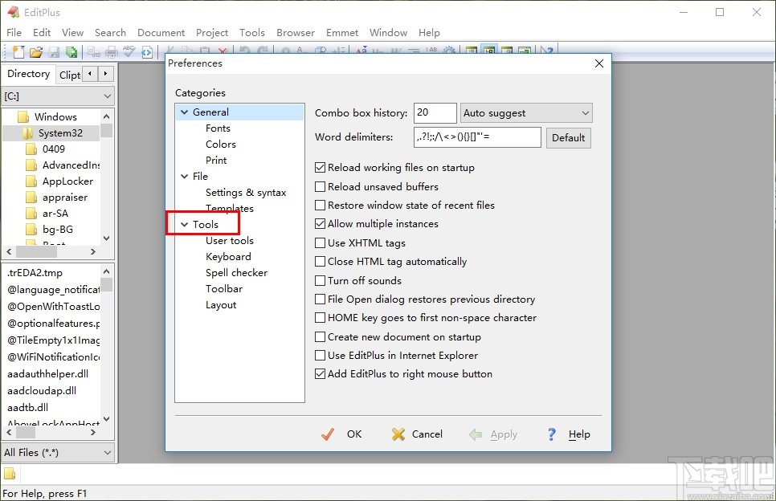Check Create new document on startup

click(321, 337)
